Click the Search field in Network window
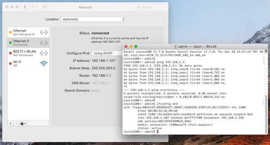 [x=146, y=7]
